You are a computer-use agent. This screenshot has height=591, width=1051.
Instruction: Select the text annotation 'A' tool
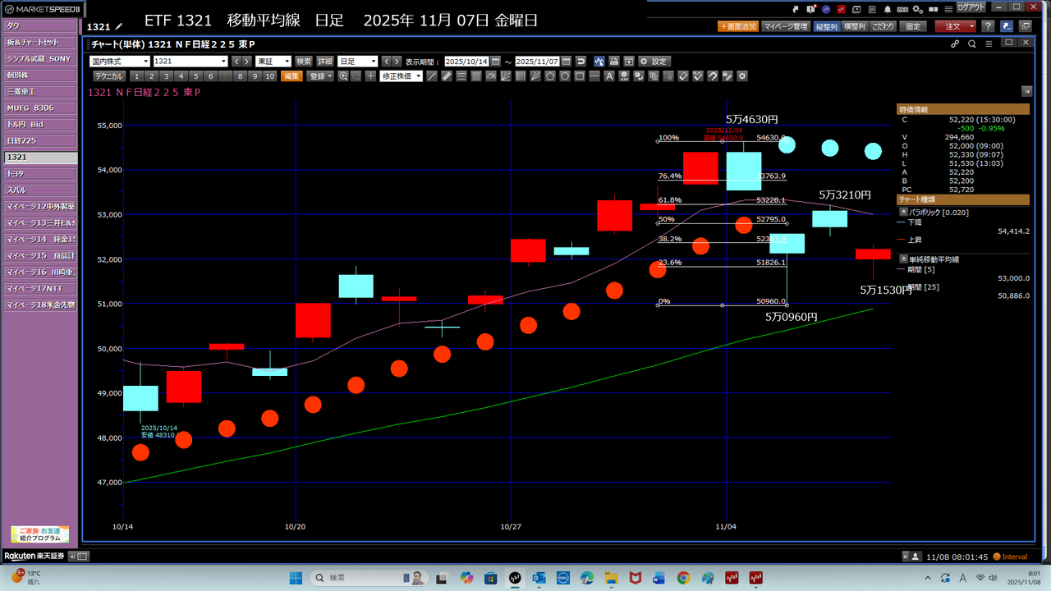608,76
